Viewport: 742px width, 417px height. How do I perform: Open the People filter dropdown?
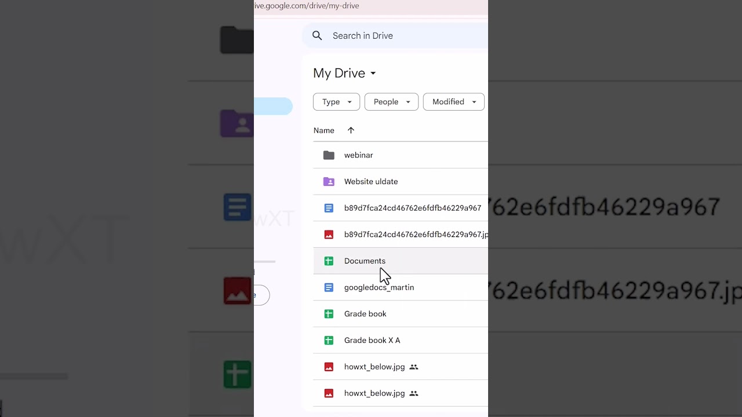(391, 102)
